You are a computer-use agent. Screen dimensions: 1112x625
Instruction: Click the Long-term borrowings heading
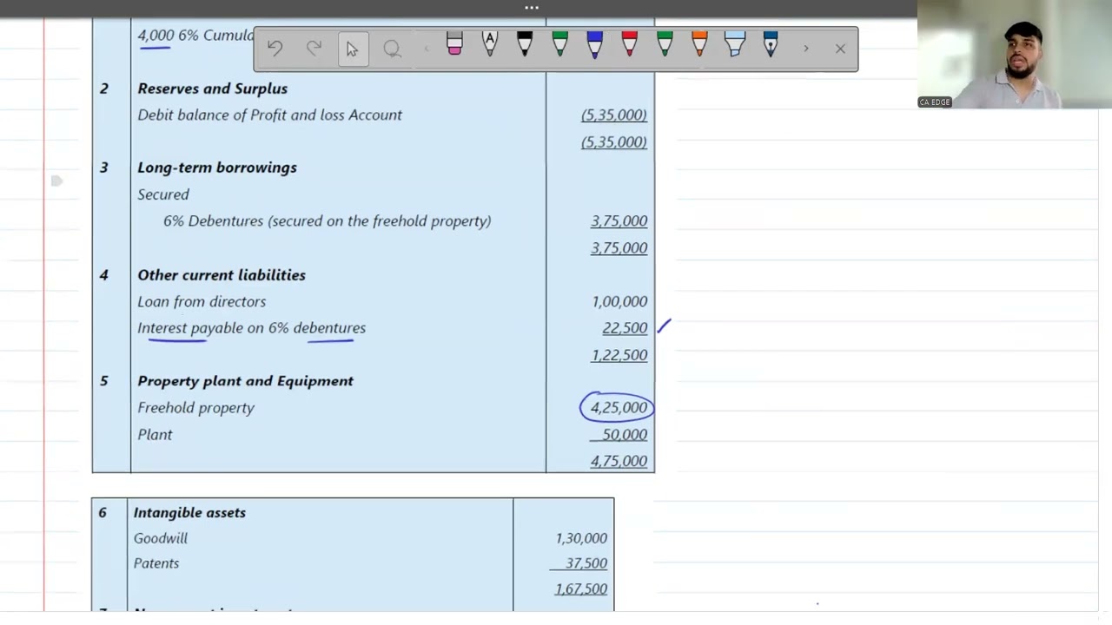tap(217, 168)
